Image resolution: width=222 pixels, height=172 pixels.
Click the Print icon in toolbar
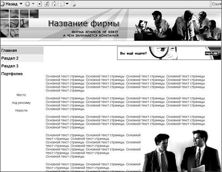click(73, 4)
